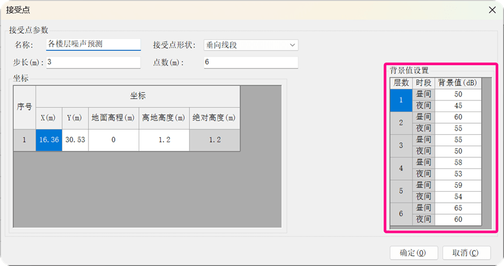Click floor 6 夜间 period cell
Viewport: 504px width, 266px height.
click(x=424, y=220)
